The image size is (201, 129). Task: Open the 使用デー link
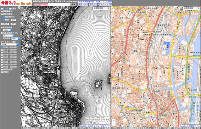click(93, 4)
